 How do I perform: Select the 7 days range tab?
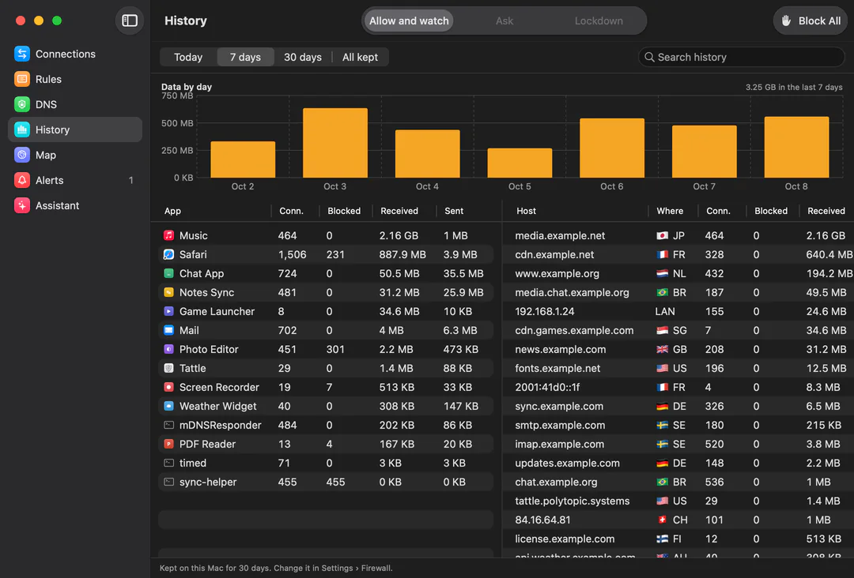coord(245,57)
